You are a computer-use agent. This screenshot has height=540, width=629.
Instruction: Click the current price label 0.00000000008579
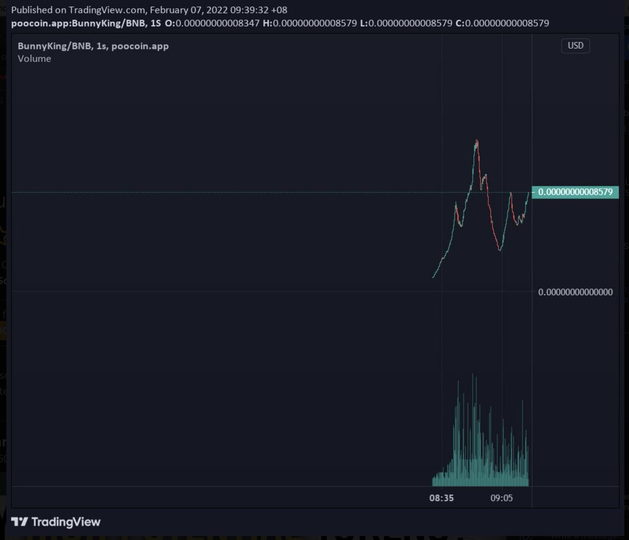[575, 192]
